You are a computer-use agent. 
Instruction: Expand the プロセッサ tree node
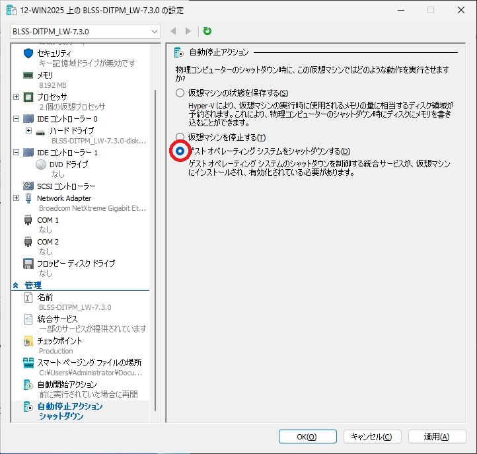pyautogui.click(x=17, y=97)
